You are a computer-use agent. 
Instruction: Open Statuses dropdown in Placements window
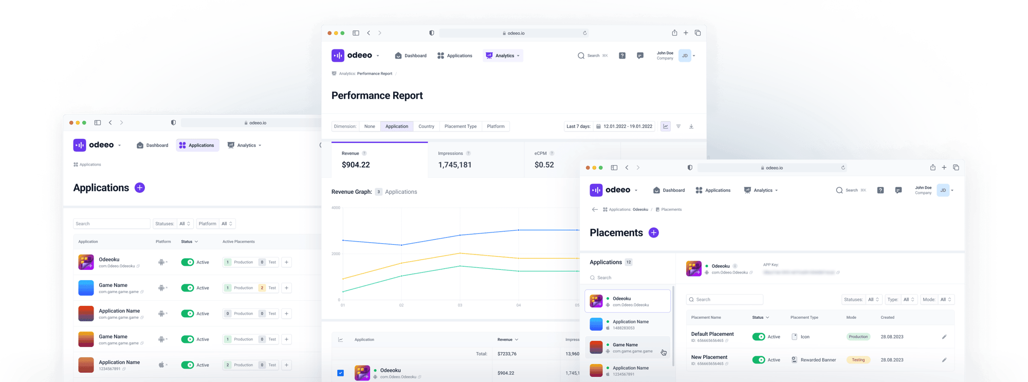point(874,300)
